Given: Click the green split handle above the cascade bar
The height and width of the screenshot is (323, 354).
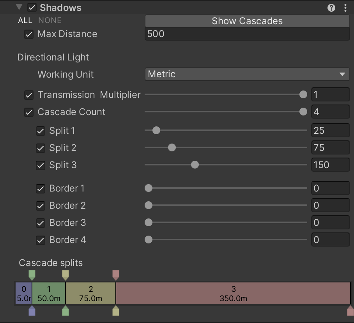Looking at the screenshot, I should [x=32, y=275].
